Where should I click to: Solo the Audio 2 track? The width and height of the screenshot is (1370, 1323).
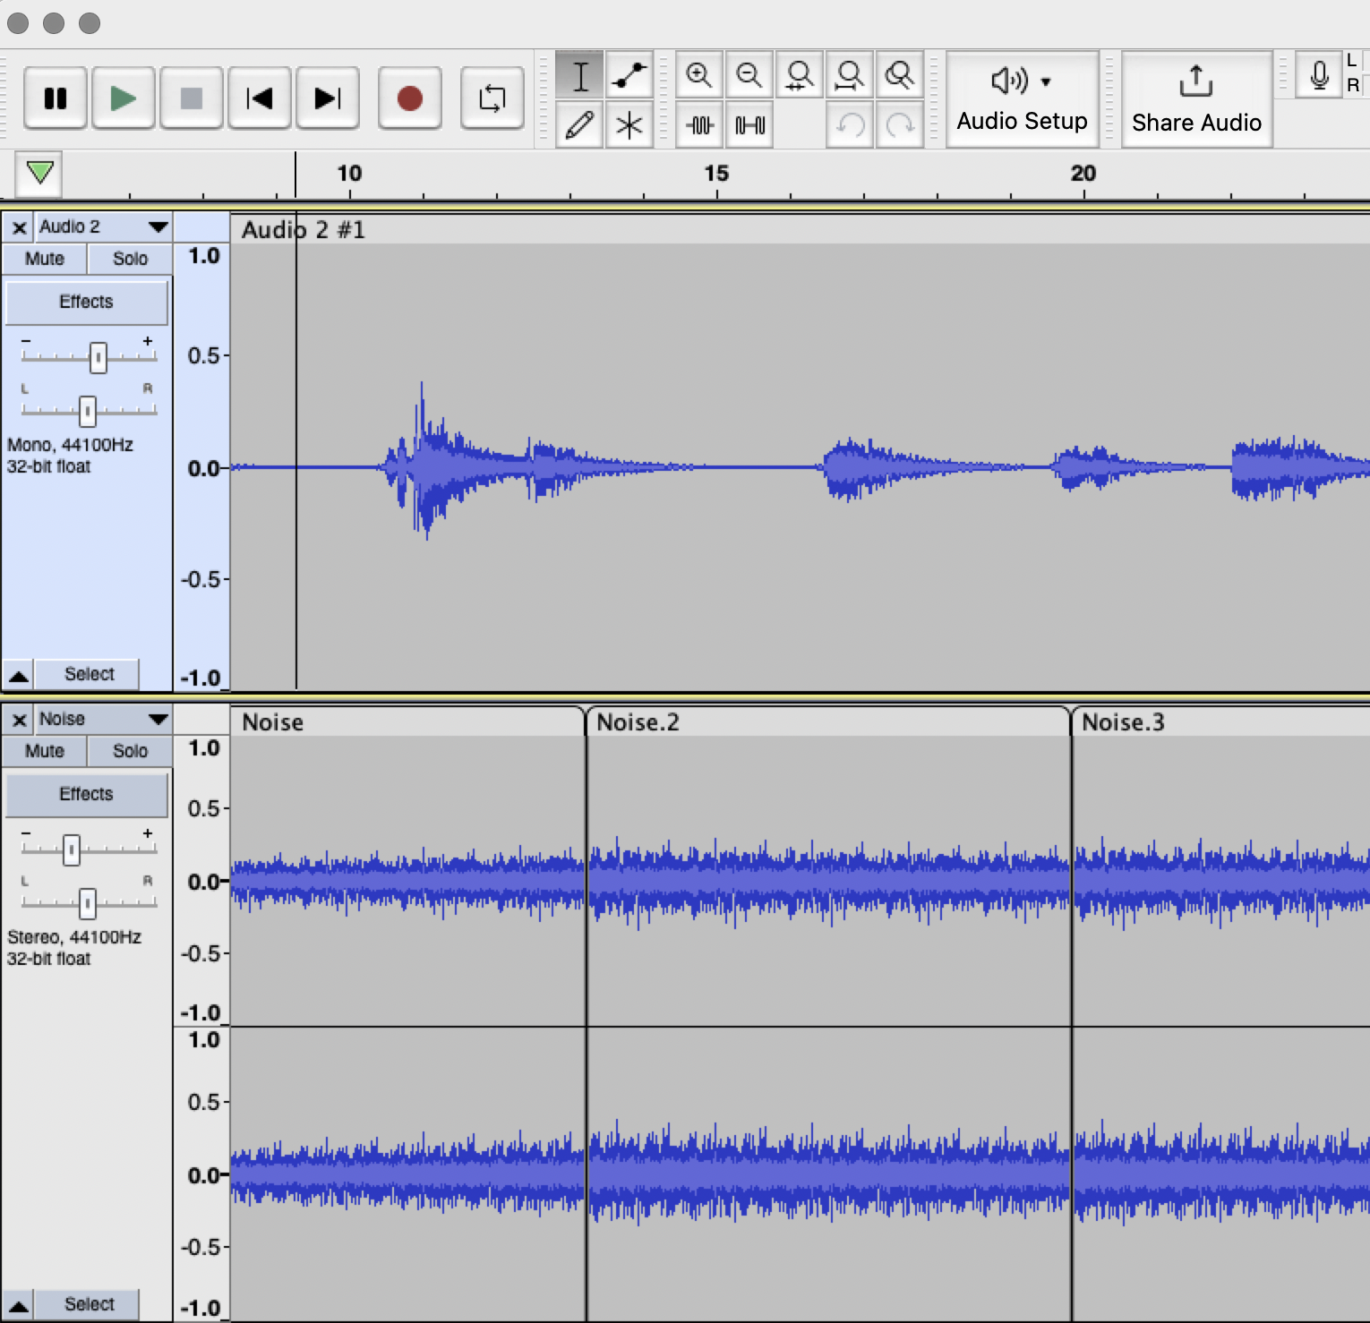130,259
